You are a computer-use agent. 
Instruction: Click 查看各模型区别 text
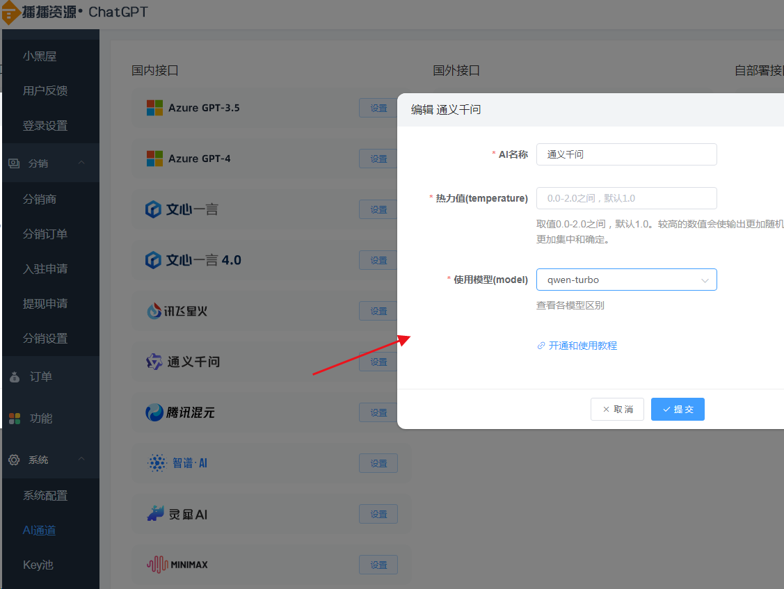570,305
